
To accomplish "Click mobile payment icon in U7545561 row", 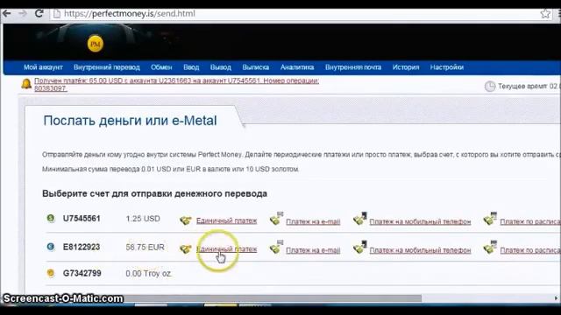I will click(x=360, y=219).
